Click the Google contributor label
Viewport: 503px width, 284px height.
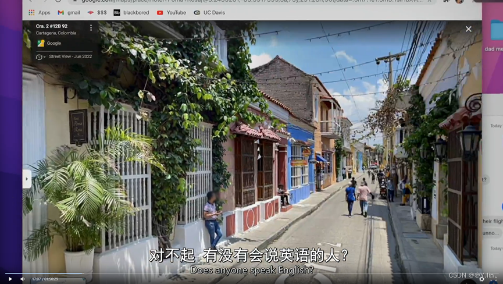point(53,43)
